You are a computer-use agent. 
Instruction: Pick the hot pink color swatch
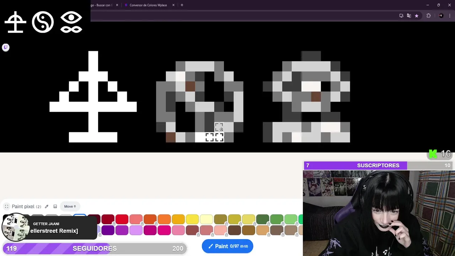(x=164, y=230)
